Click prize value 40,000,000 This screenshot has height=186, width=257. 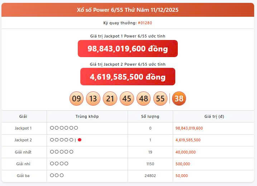186,152
